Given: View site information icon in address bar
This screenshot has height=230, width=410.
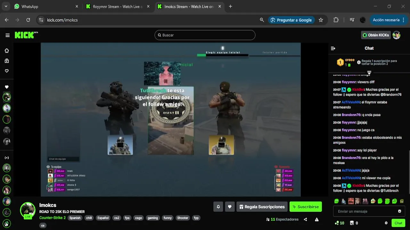Looking at the screenshot, I should (x=41, y=20).
